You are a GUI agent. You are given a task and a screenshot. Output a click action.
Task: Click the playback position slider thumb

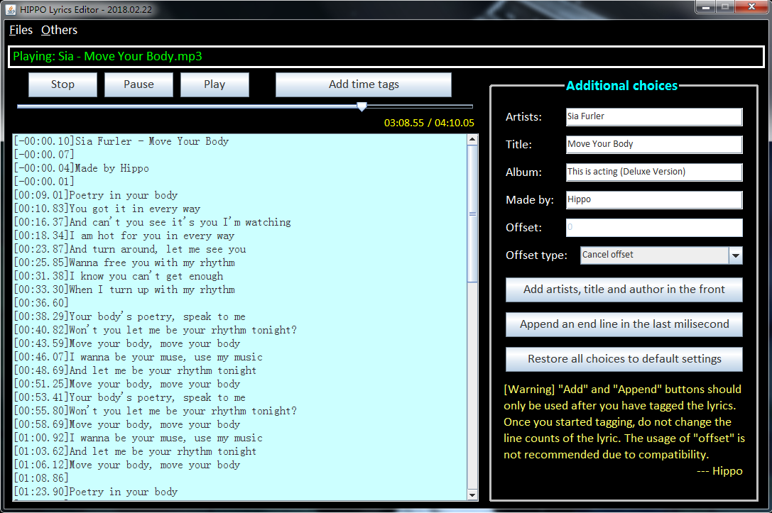362,106
